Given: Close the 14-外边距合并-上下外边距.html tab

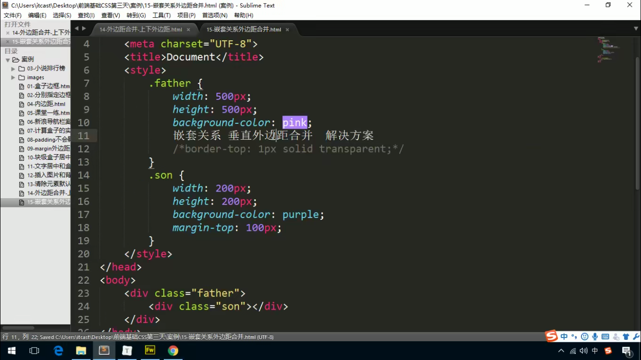Looking at the screenshot, I should (188, 30).
